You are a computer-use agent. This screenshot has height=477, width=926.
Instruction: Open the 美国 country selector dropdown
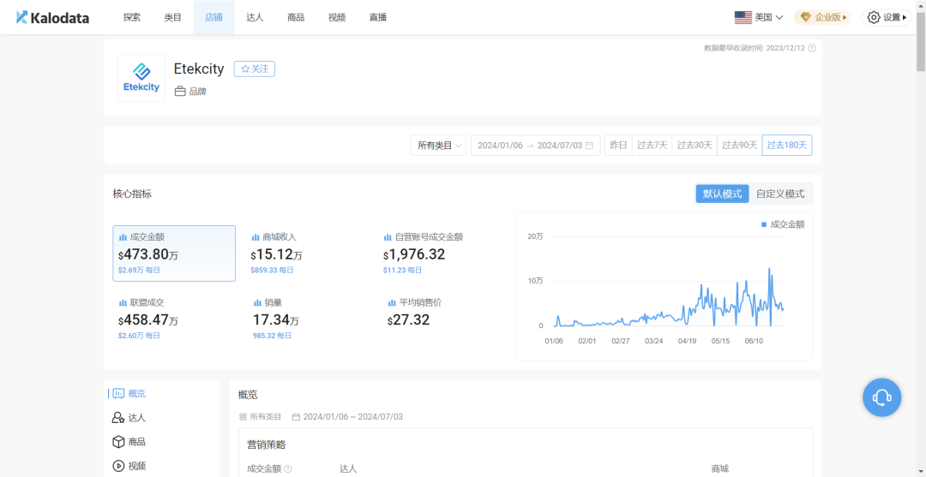[759, 17]
